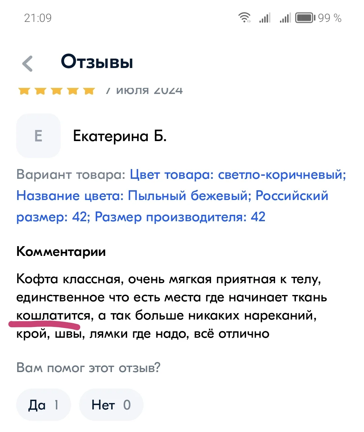Open the reviewer name Екатерина Б.
The width and height of the screenshot is (364, 432).
pos(120,137)
